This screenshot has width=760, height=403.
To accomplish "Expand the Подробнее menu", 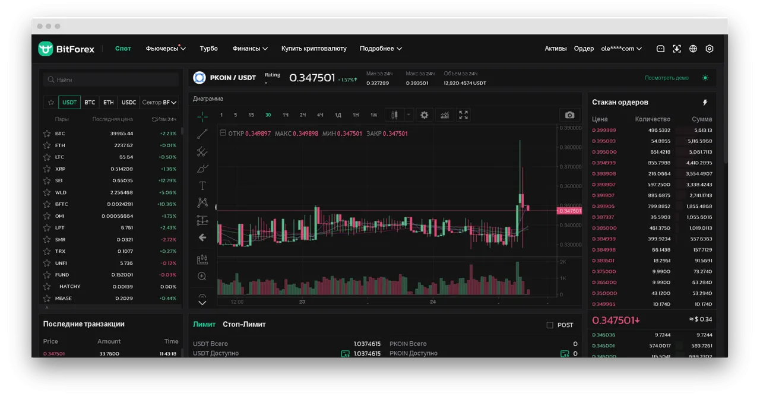I will 381,49.
